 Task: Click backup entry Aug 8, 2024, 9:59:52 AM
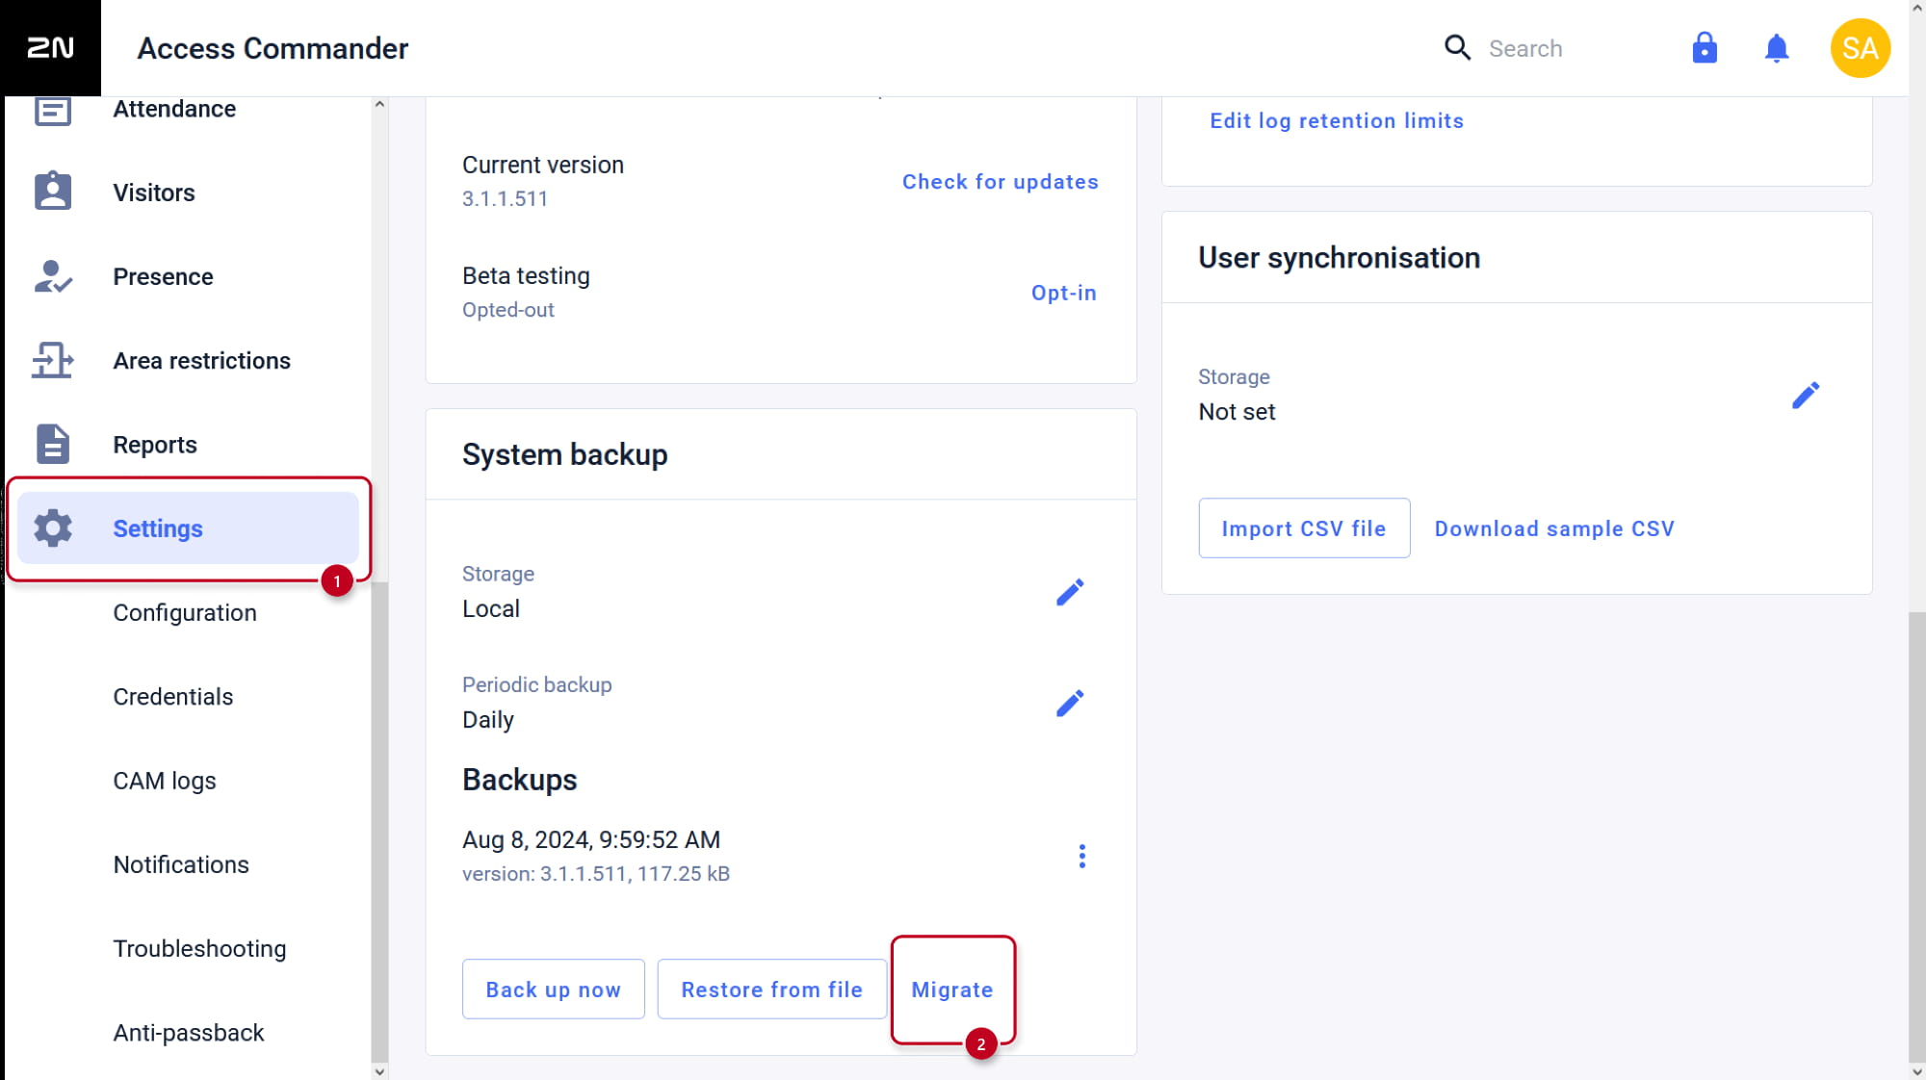click(x=591, y=839)
